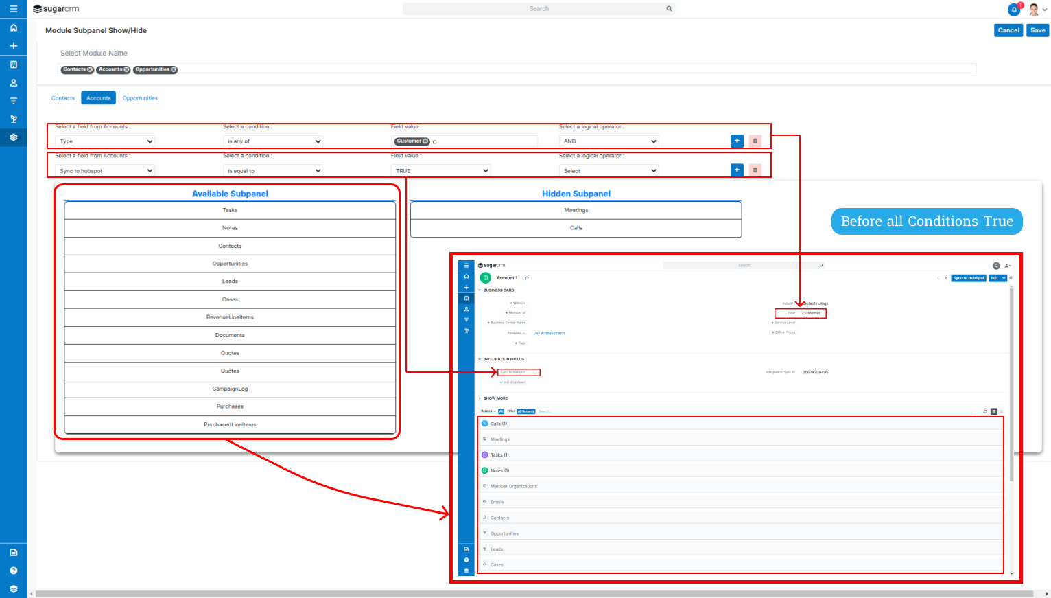Switch to the Contacts module tab

[x=63, y=98]
